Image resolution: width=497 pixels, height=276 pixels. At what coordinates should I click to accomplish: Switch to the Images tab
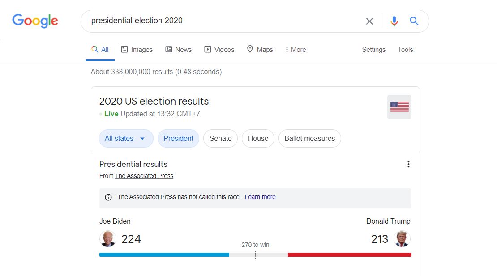pyautogui.click(x=137, y=50)
